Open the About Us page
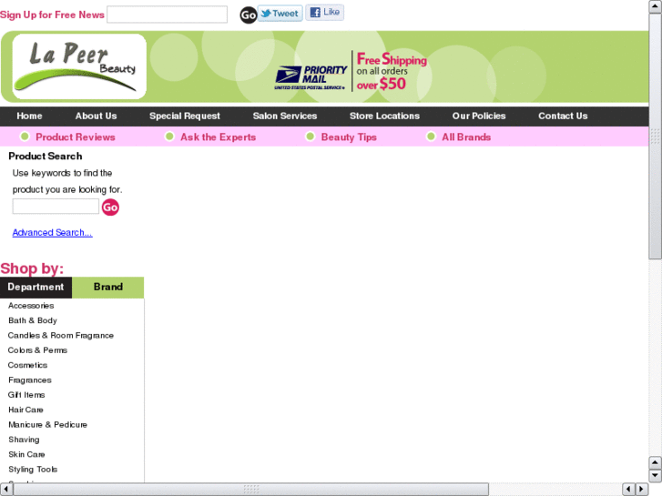 click(x=96, y=116)
